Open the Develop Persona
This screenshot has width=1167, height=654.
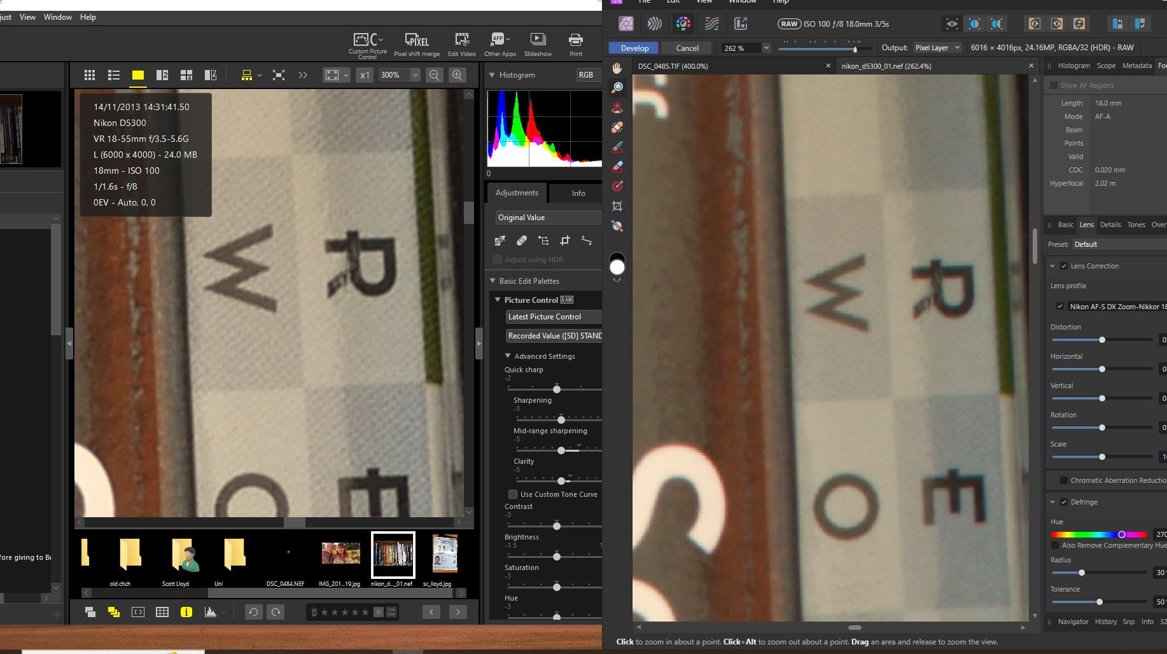tap(683, 24)
